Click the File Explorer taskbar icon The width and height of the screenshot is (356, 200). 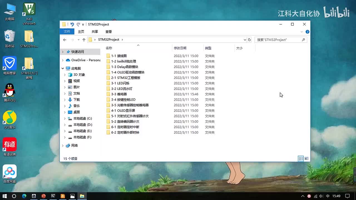pyautogui.click(x=82, y=196)
